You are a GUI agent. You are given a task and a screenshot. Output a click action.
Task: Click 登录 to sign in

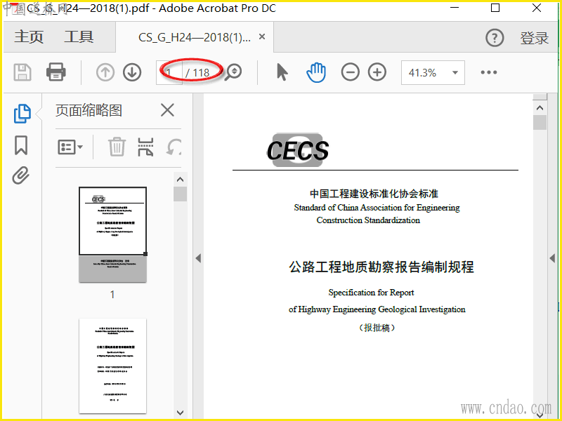tap(535, 38)
